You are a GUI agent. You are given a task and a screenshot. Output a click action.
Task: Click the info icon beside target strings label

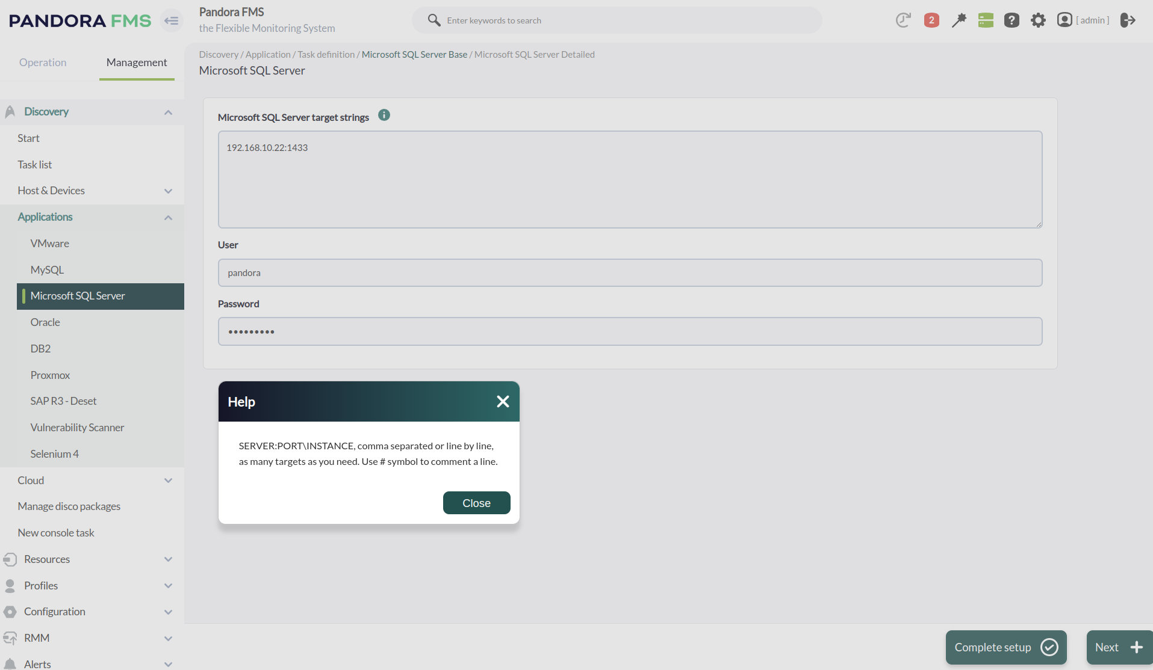pyautogui.click(x=384, y=115)
